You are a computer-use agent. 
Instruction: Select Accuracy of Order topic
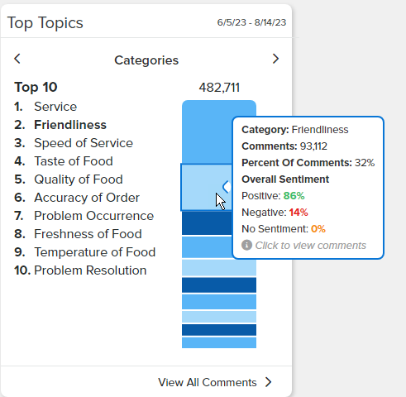(x=87, y=198)
